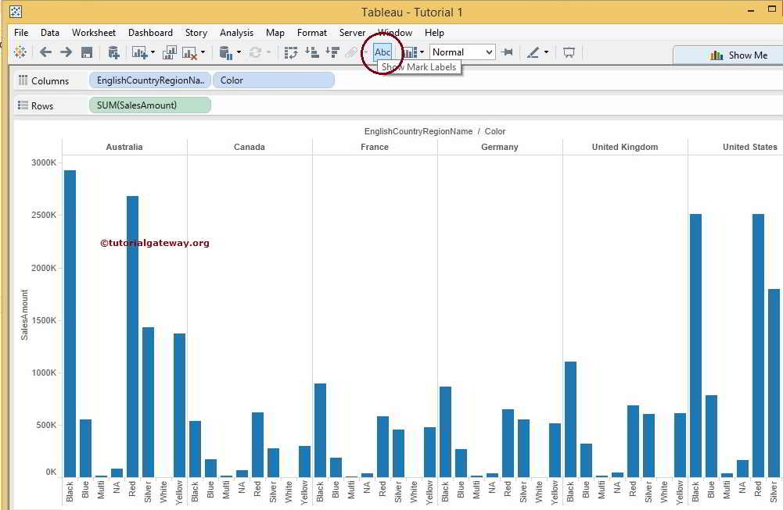The height and width of the screenshot is (510, 783).
Task: Expand the New Worksheet dropdown arrow
Action: click(x=153, y=52)
